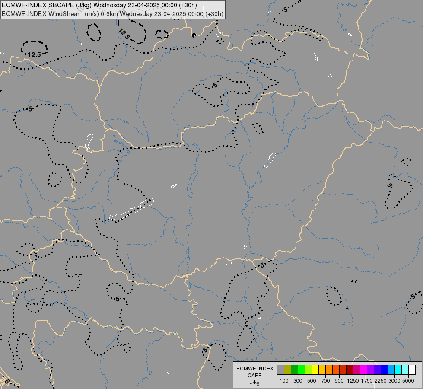Choose the golden amber legend swatch

[x=322, y=370]
